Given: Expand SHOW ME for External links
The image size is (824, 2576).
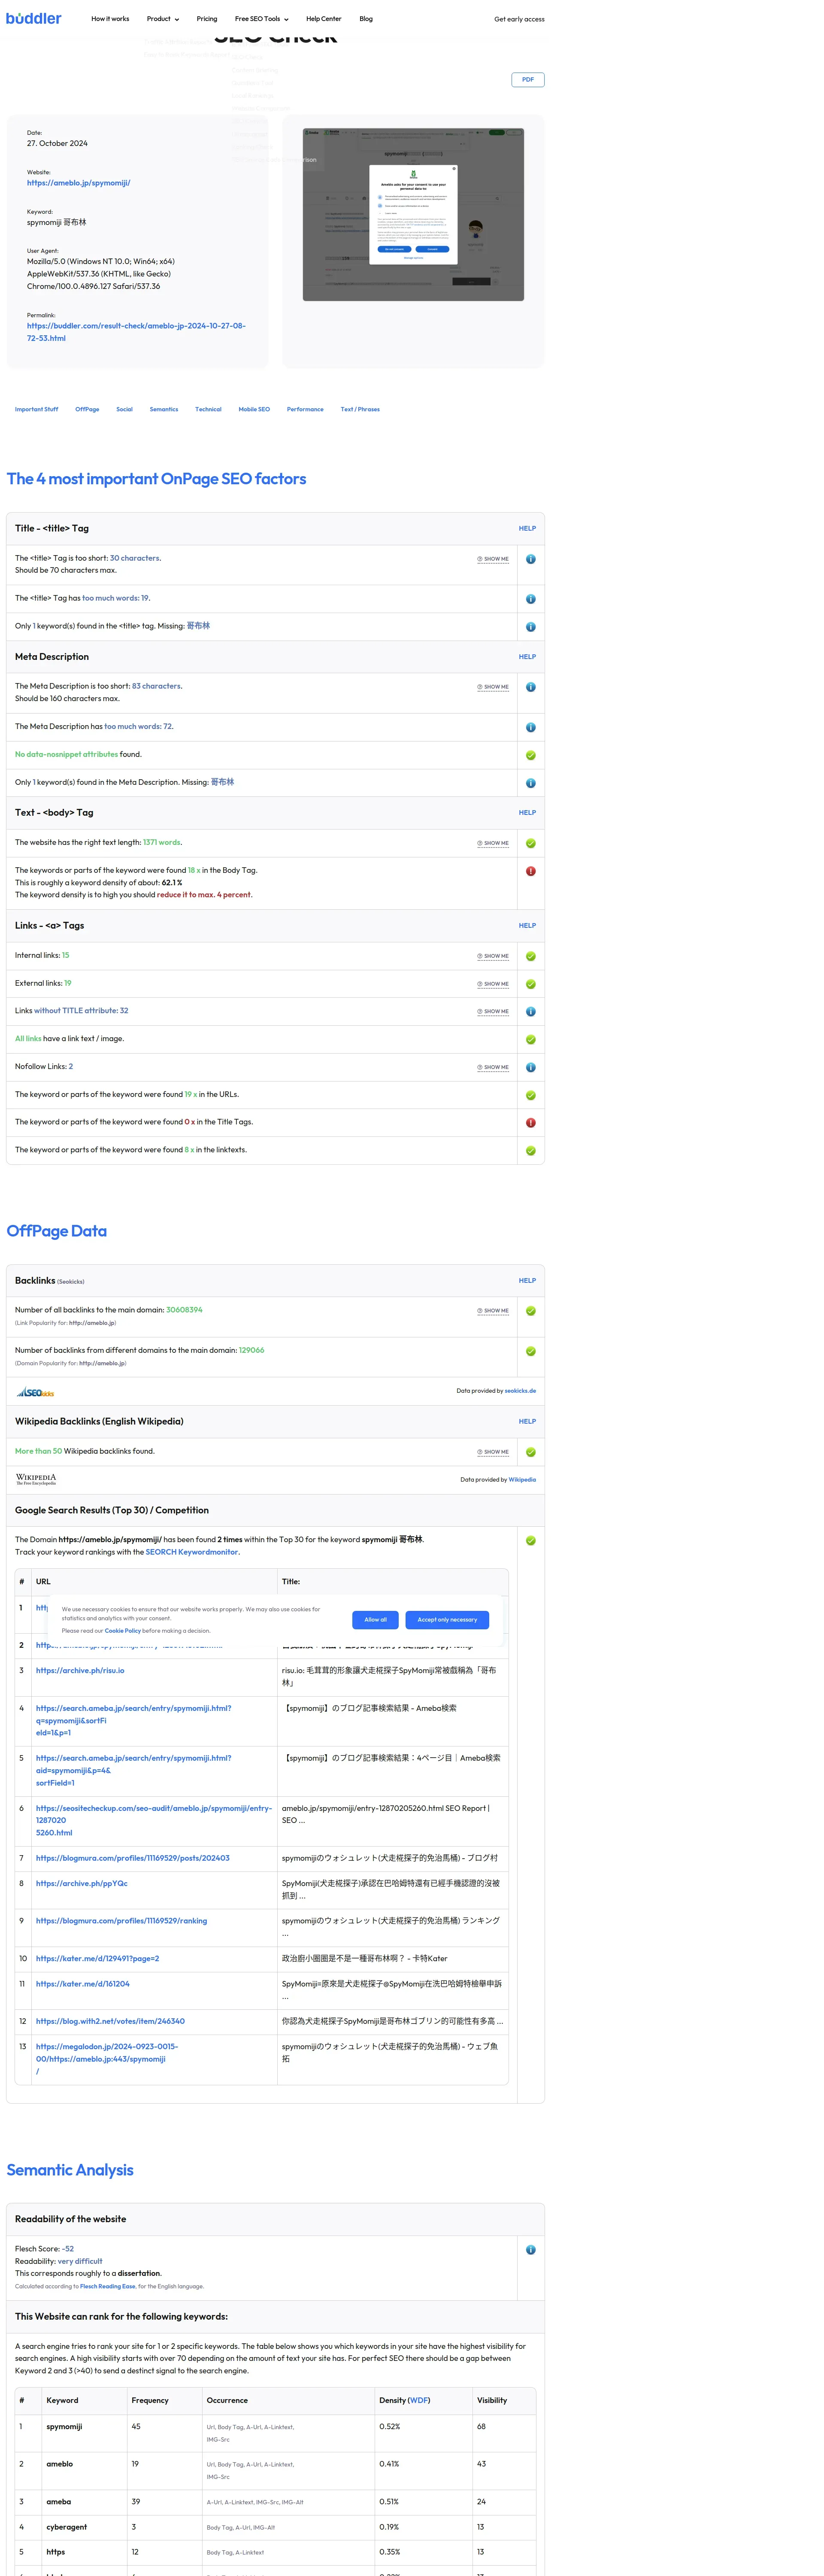Looking at the screenshot, I should click(493, 984).
